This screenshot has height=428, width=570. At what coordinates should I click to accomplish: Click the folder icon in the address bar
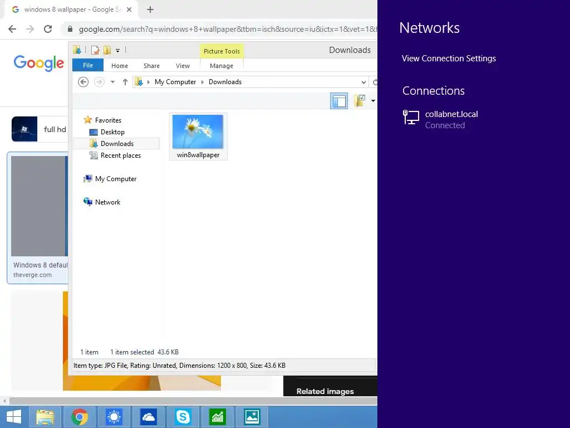139,82
